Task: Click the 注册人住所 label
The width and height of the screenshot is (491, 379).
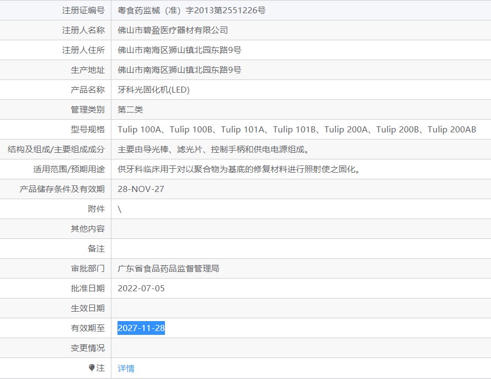Action: tap(83, 50)
